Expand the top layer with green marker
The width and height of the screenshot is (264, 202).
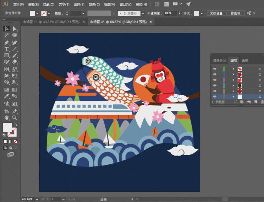click(233, 68)
